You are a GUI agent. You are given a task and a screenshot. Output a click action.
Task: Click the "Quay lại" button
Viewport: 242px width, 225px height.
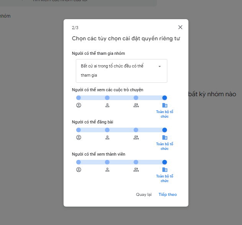click(x=144, y=194)
